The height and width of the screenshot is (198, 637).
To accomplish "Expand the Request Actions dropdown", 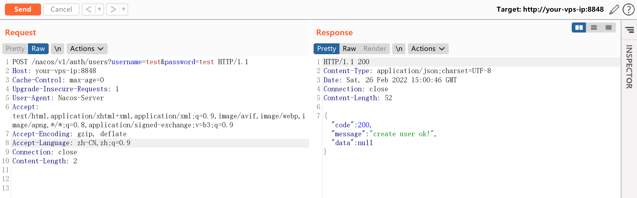I will 87,49.
